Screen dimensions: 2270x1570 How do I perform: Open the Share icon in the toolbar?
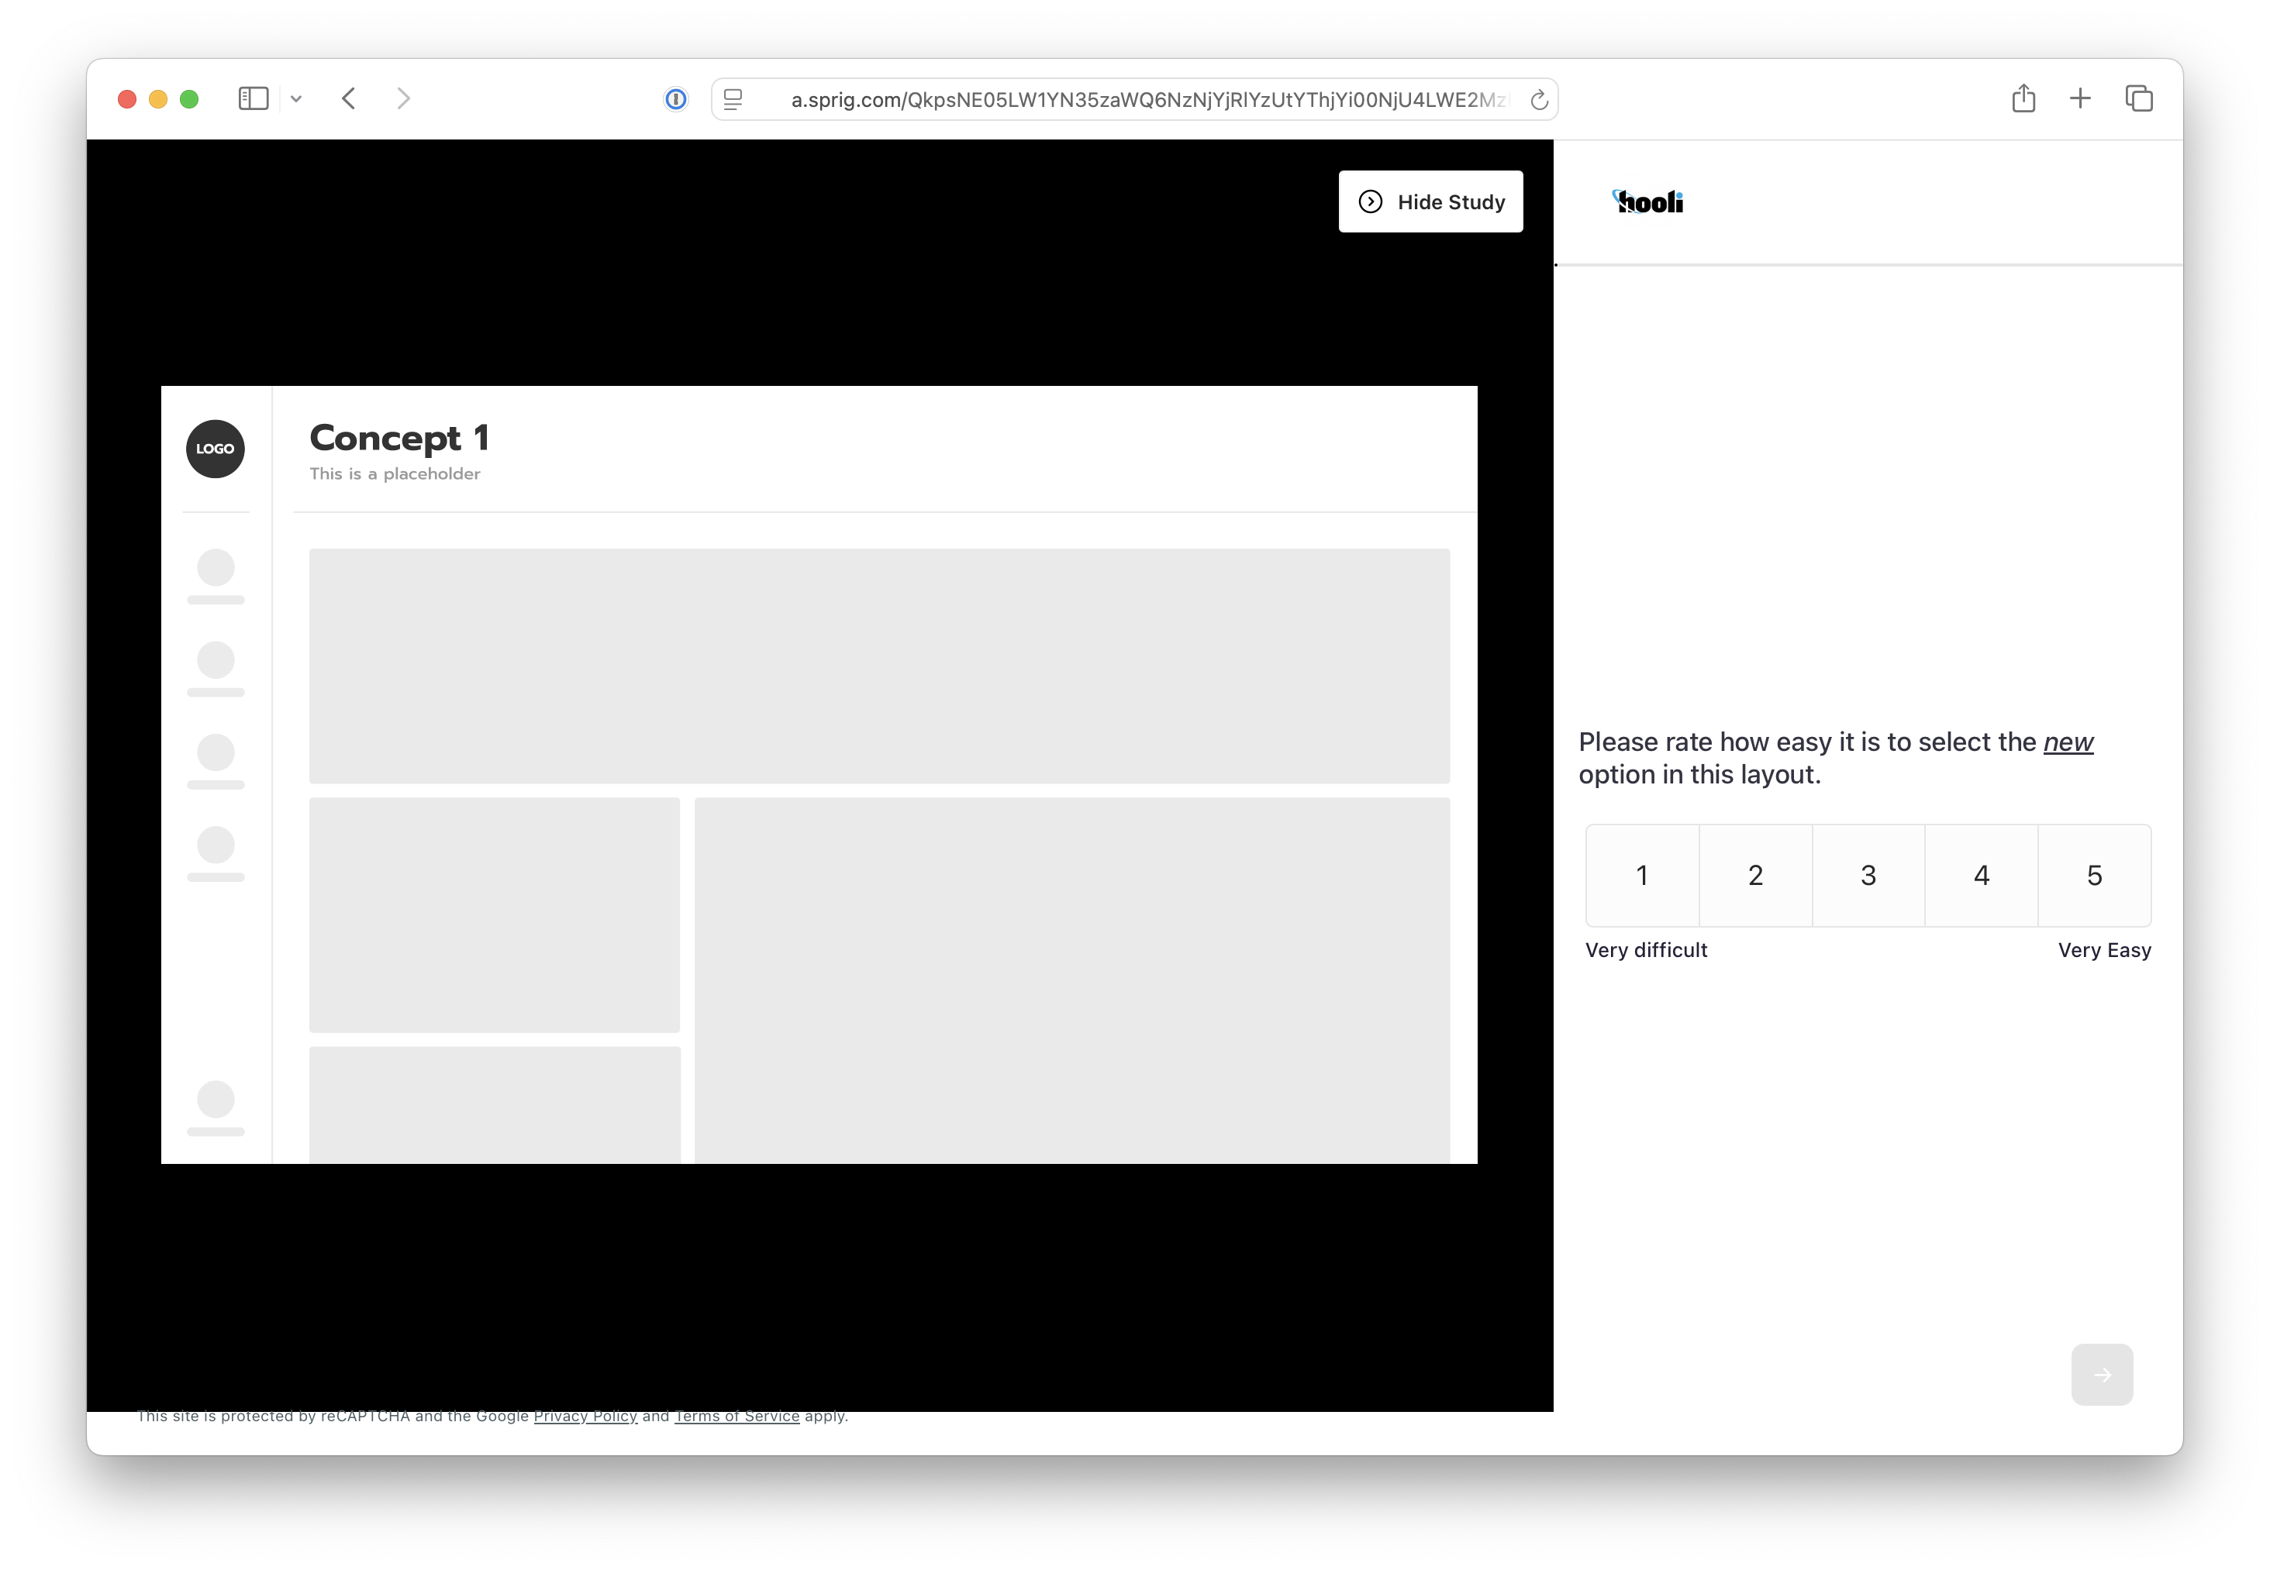point(2023,98)
